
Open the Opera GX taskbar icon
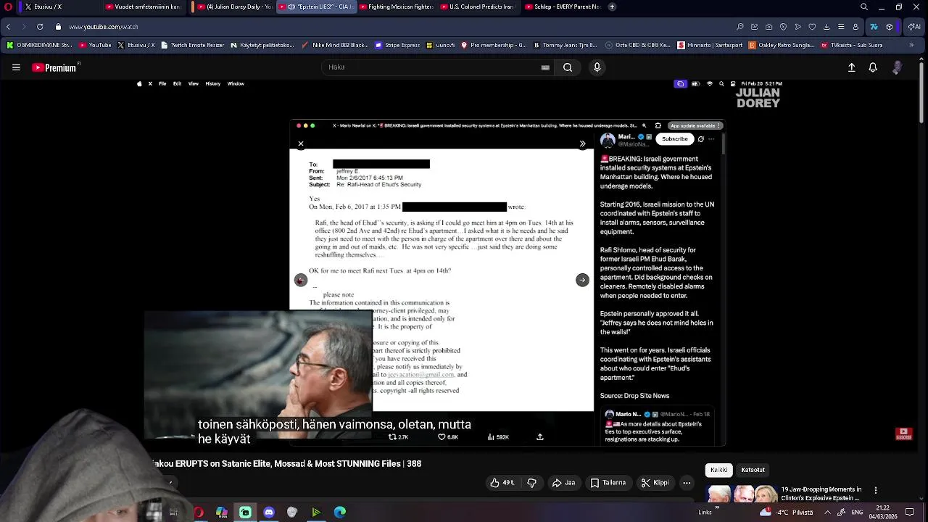pyautogui.click(x=198, y=512)
